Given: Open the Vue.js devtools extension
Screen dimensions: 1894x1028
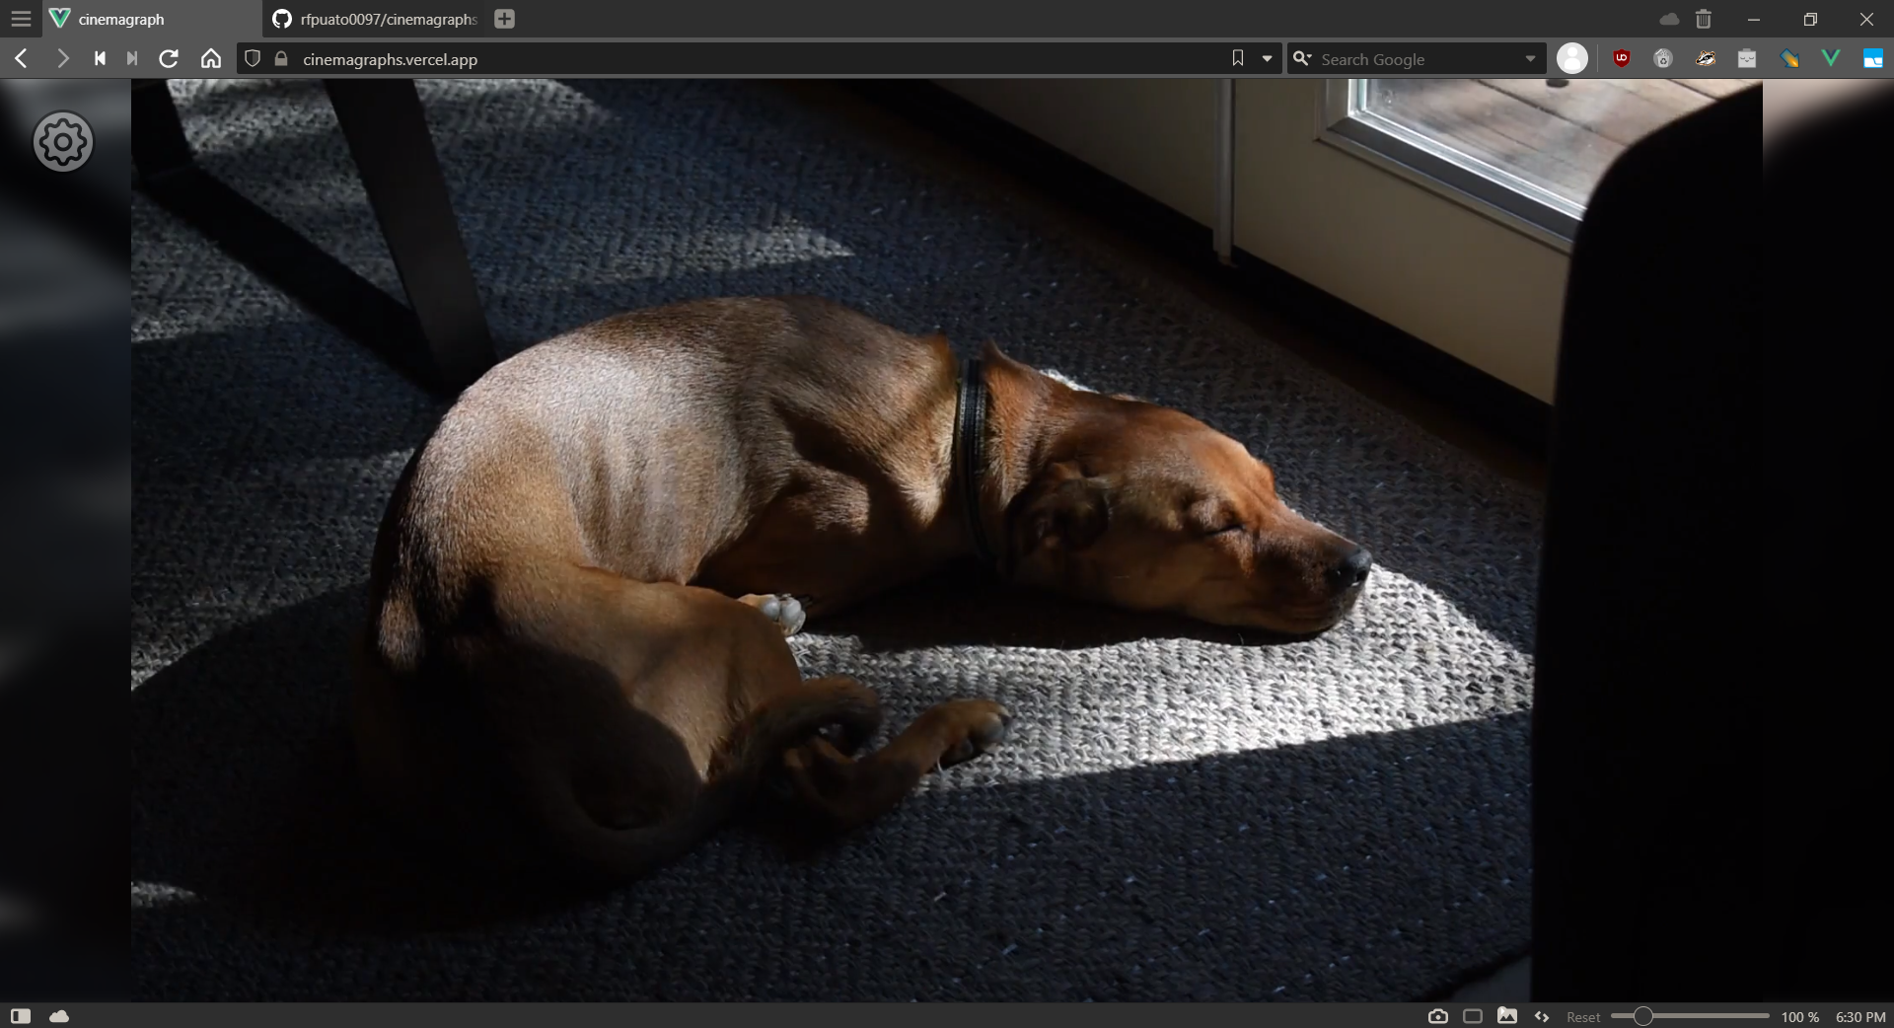Looking at the screenshot, I should (x=1832, y=58).
